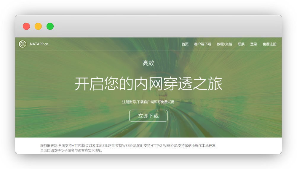Screen dimensions: 297x169
Task: Click the NATAPP circular spiral logo icon
Action: tap(23, 44)
